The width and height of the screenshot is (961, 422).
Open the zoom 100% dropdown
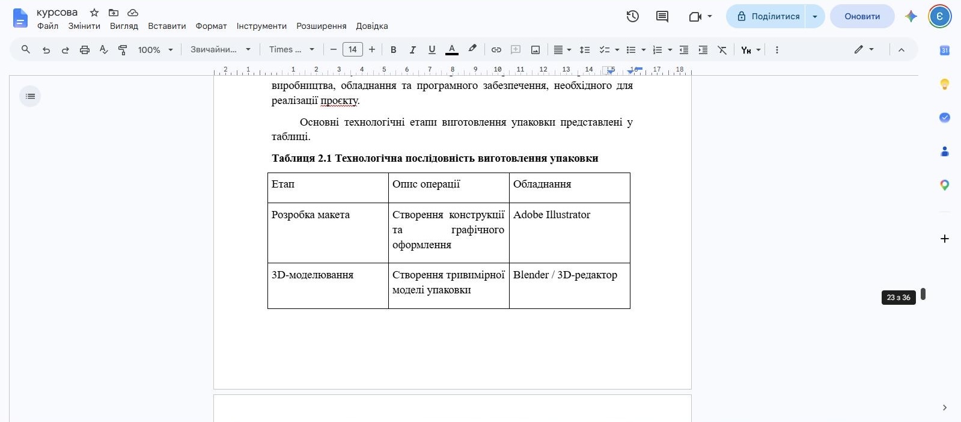156,50
